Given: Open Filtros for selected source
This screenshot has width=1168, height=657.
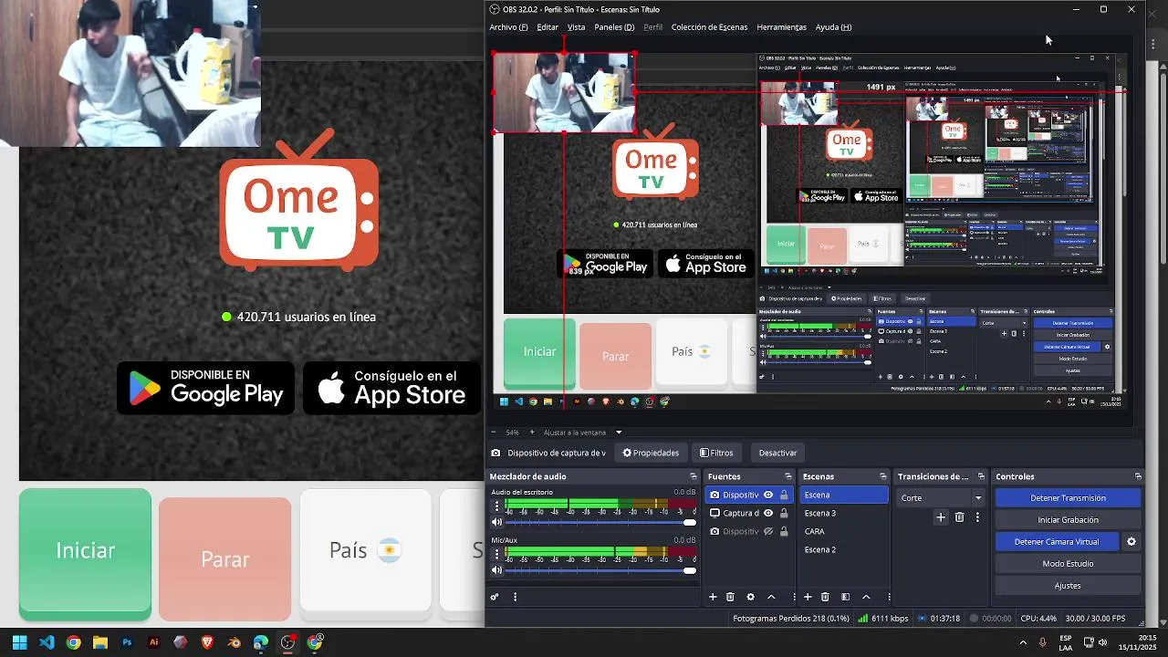Looking at the screenshot, I should [716, 453].
